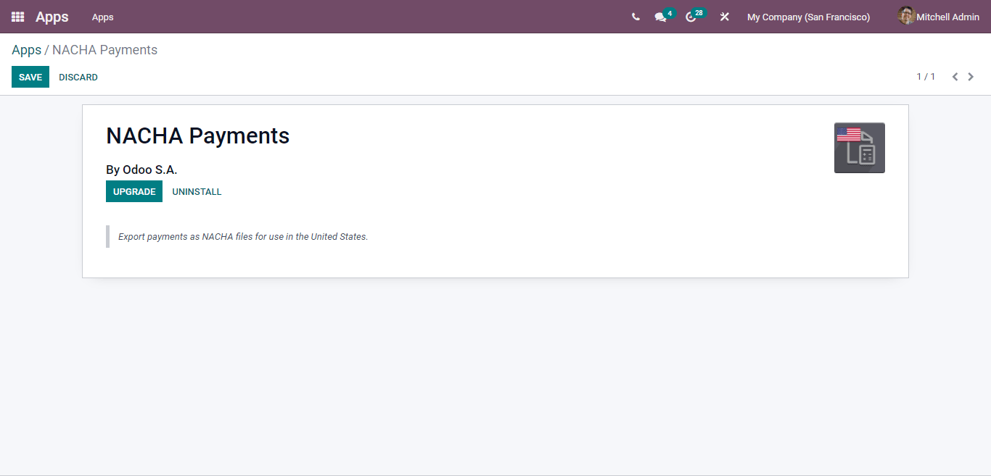Click the 1 / 1 pager counter
The image size is (991, 476).
926,77
